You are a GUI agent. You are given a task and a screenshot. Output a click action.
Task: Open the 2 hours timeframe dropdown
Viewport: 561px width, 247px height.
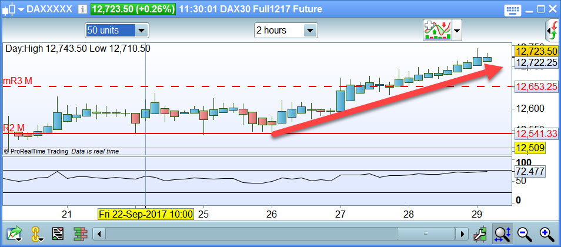tap(310, 31)
